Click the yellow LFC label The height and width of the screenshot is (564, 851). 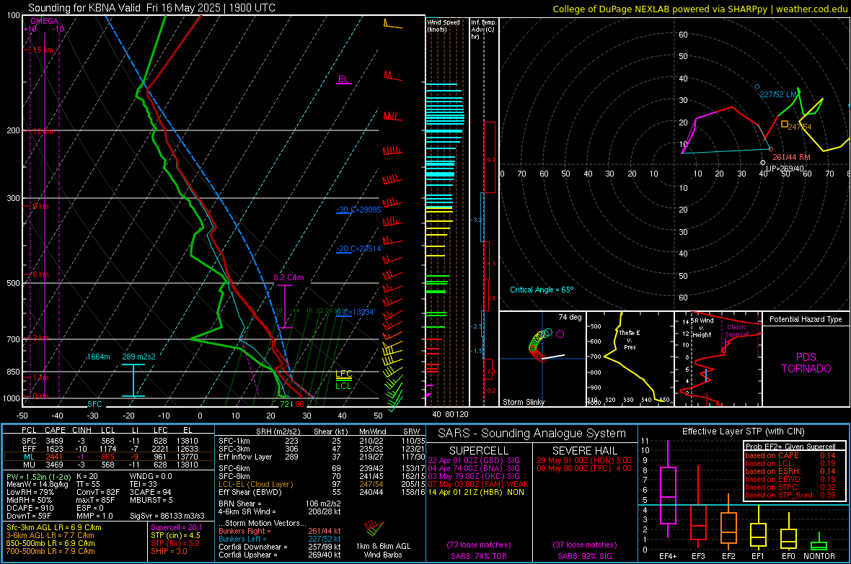(343, 374)
